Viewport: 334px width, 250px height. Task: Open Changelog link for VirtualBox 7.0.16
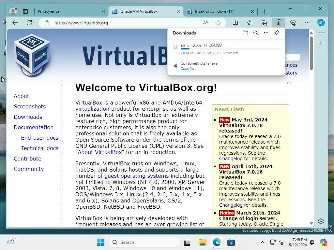[231, 205]
